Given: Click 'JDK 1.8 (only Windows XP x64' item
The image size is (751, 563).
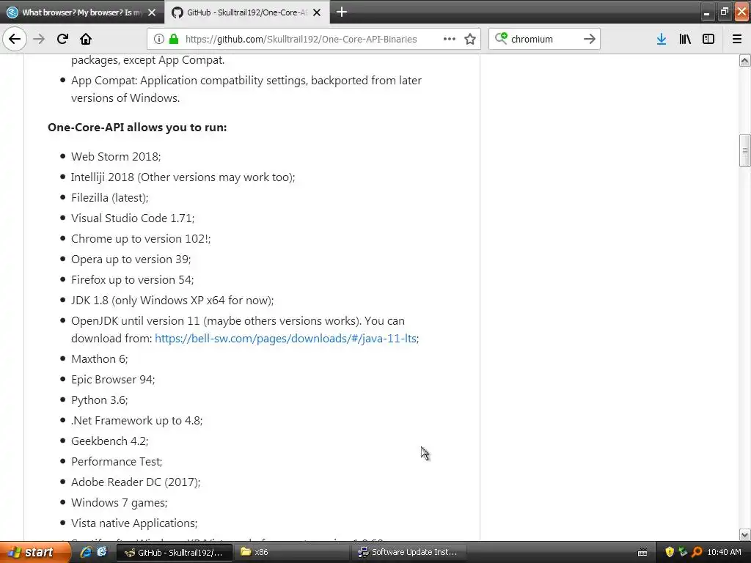Looking at the screenshot, I should [172, 301].
